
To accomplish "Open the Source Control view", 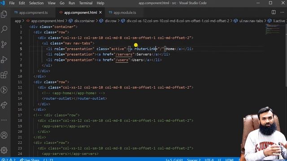I will tap(4, 44).
